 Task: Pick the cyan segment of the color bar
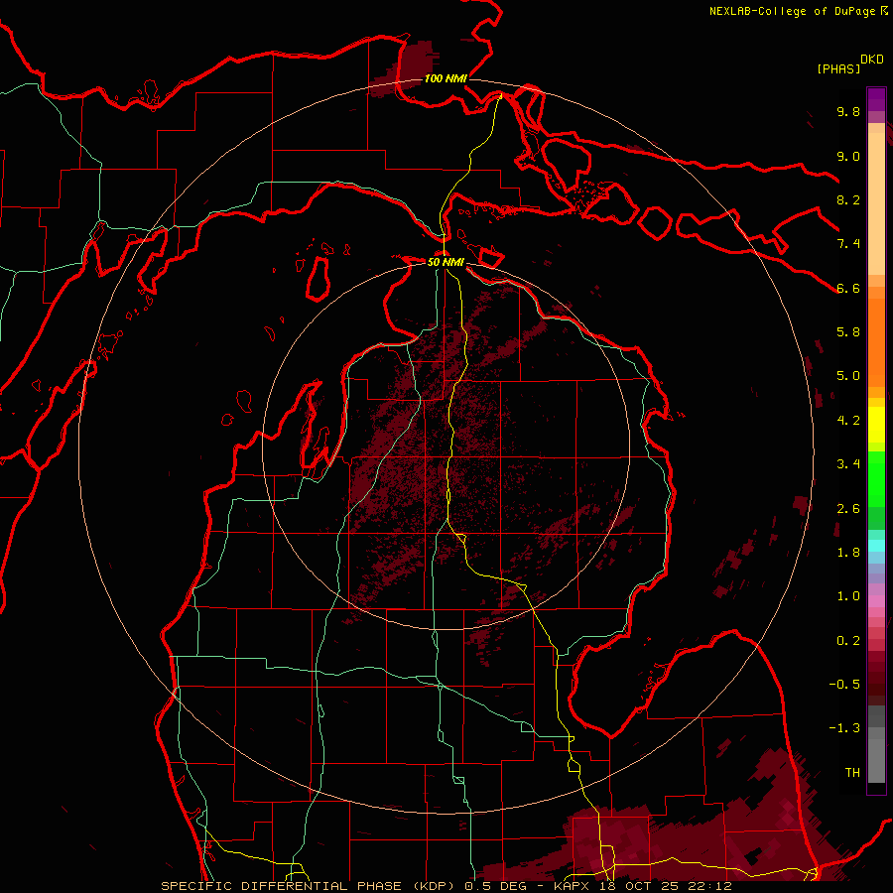coord(876,546)
